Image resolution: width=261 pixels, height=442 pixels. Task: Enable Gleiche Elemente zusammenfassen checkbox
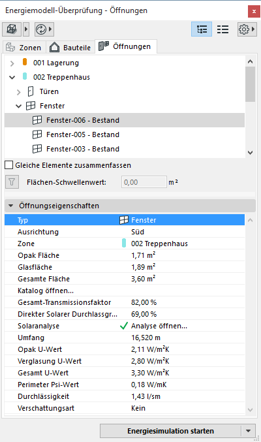9,165
